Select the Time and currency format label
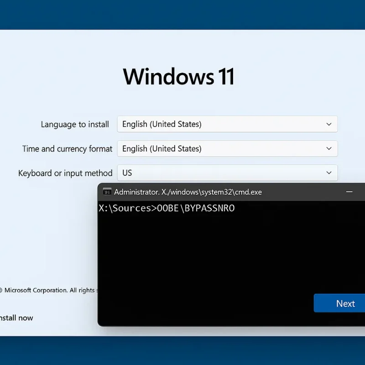The height and width of the screenshot is (365, 365). click(67, 149)
